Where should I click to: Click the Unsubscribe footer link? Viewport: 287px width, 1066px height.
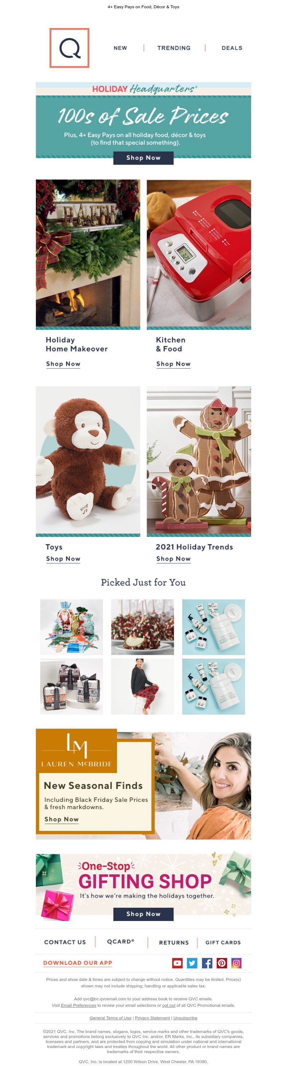pos(185,1018)
